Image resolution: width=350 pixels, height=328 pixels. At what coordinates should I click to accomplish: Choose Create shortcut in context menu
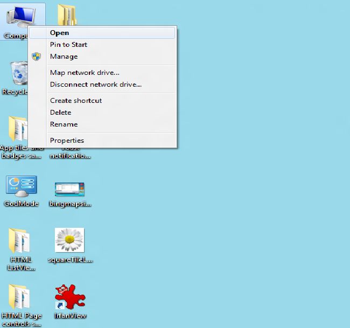coord(102,101)
